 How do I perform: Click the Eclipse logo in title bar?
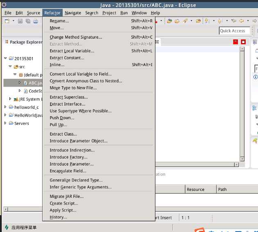point(4,5)
